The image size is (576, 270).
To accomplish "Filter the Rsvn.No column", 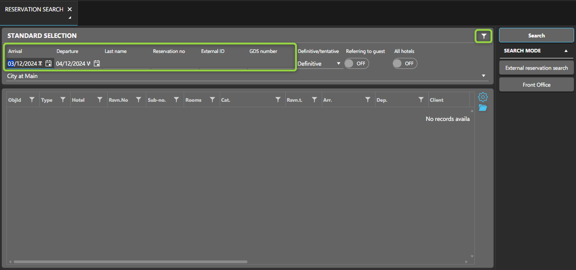I will tap(139, 100).
